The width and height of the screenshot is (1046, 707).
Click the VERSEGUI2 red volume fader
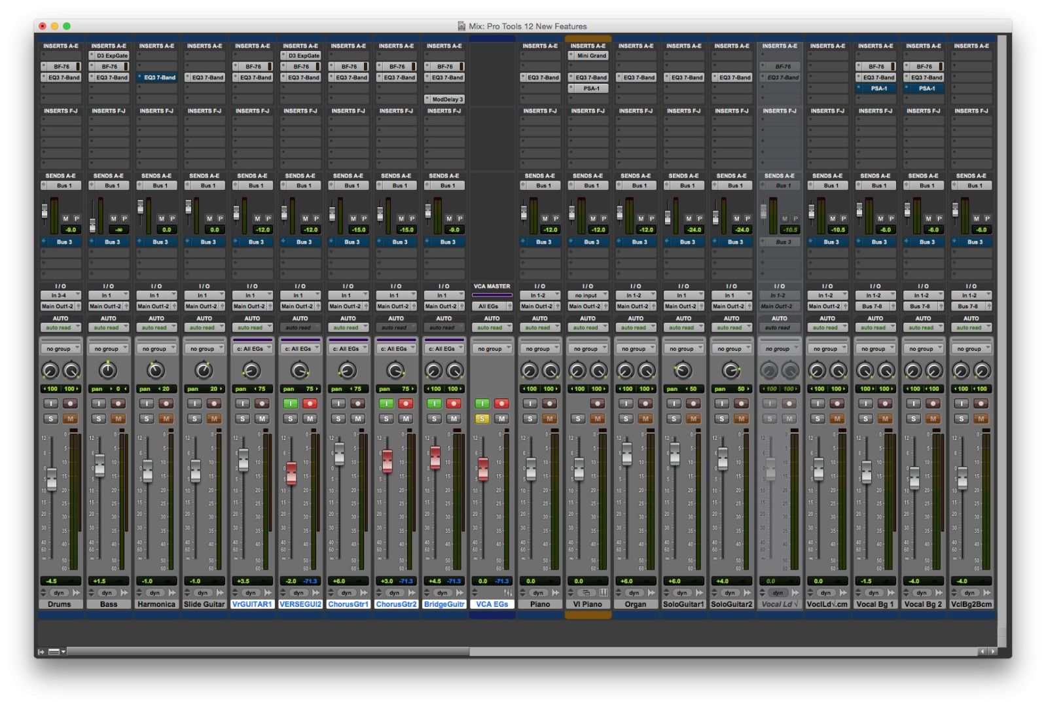291,473
